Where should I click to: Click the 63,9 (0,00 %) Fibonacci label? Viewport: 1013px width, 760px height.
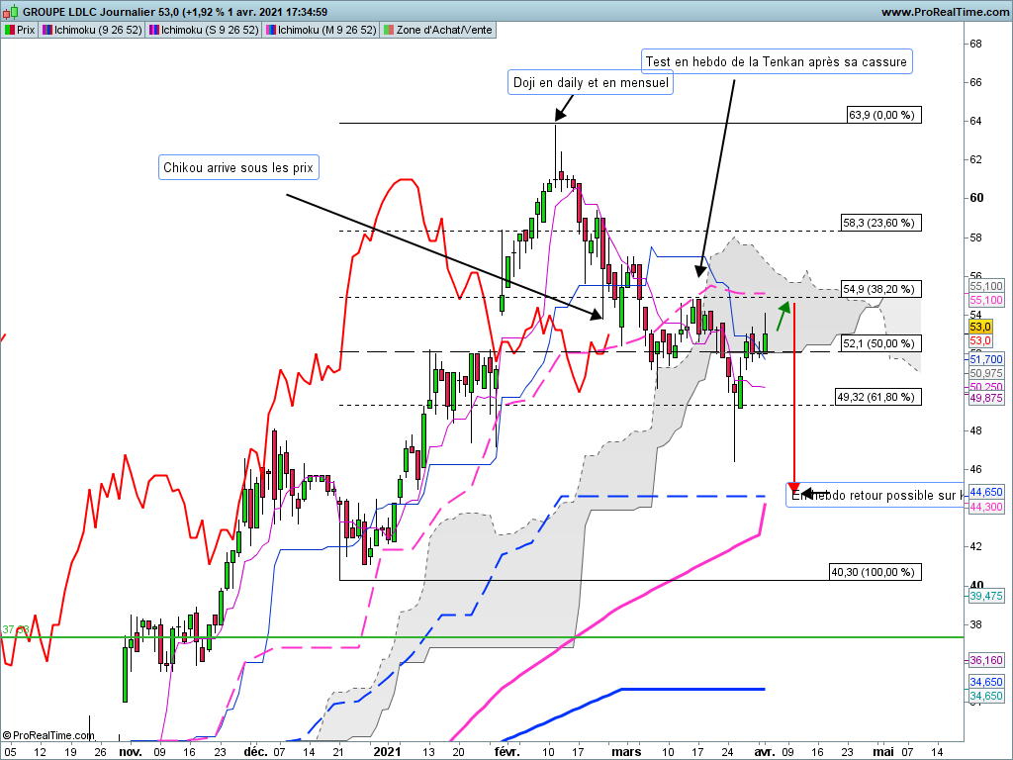[x=884, y=115]
